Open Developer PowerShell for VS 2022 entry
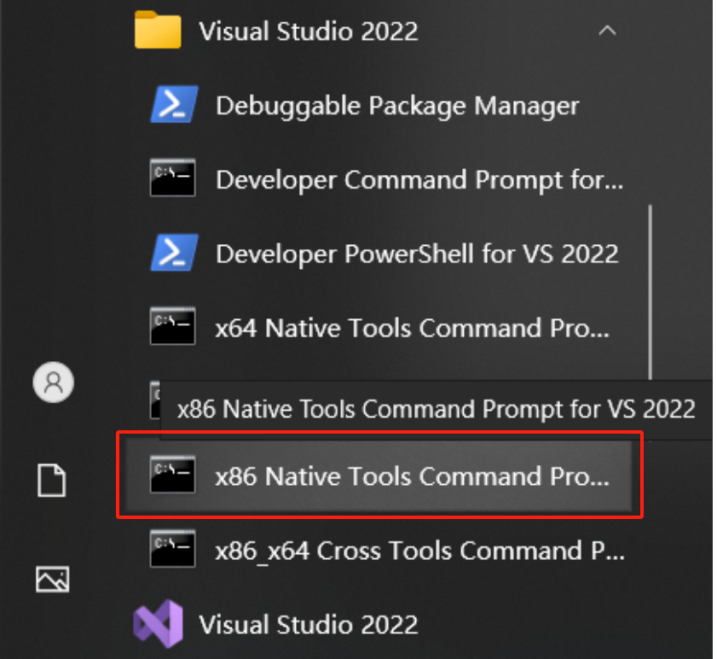 click(417, 254)
